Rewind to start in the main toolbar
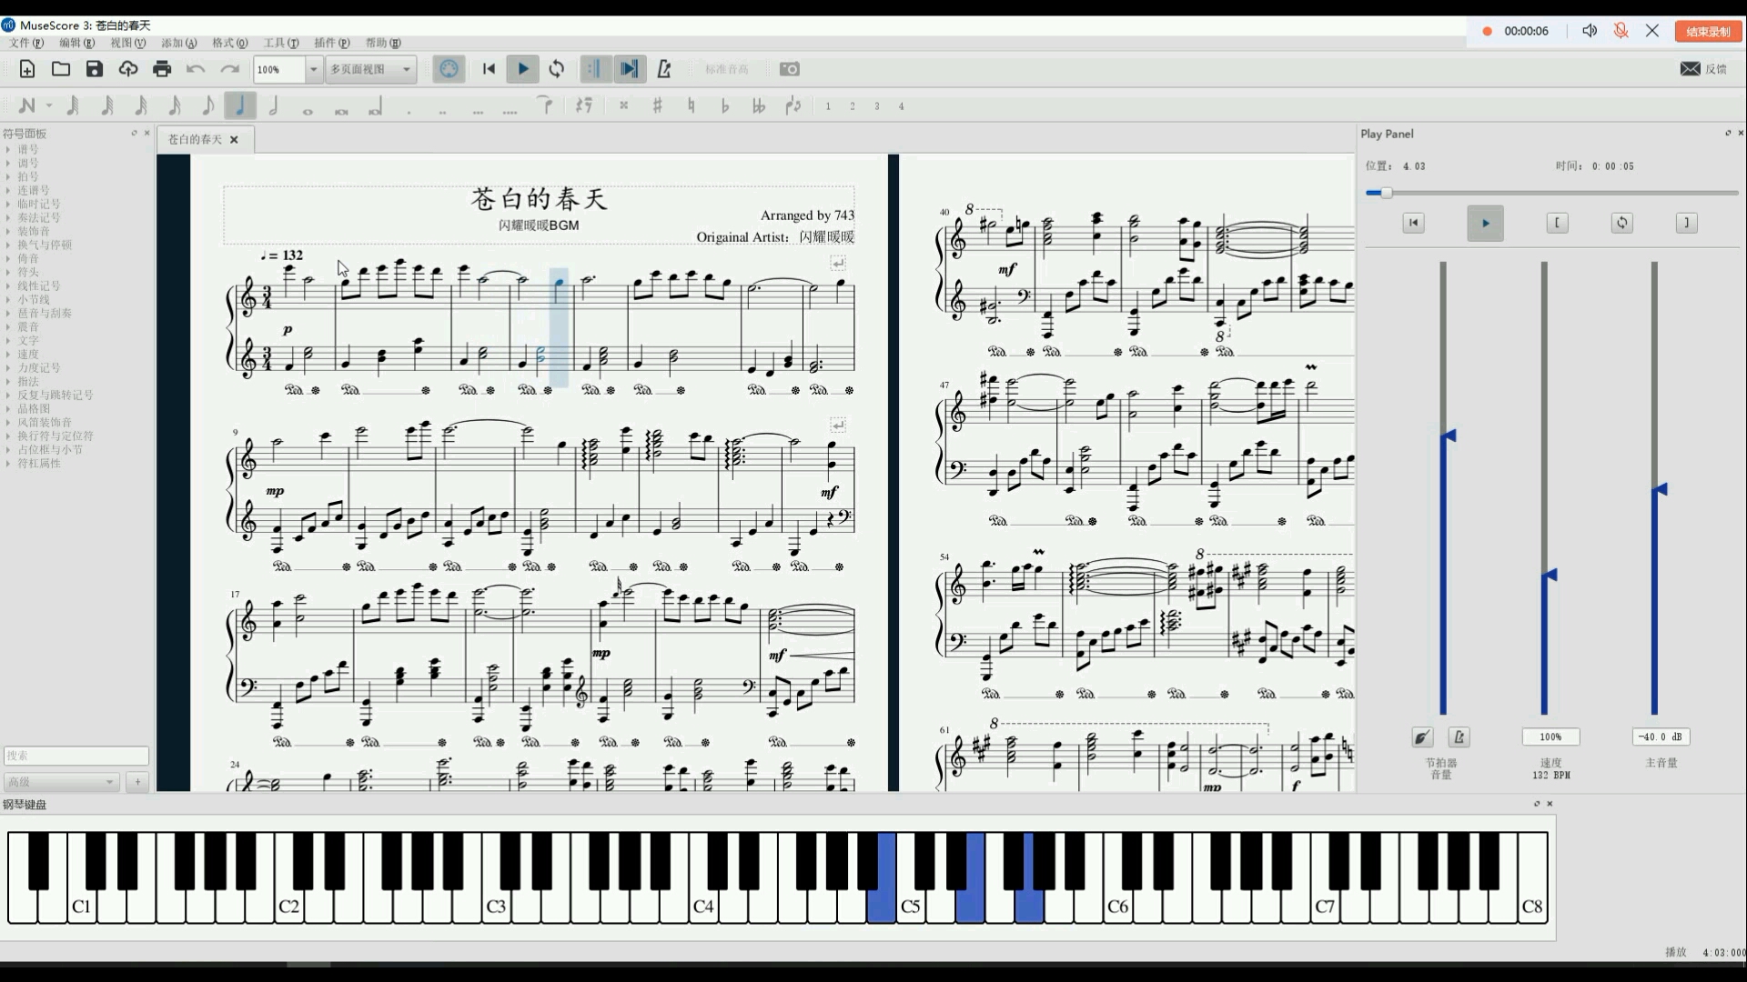The height and width of the screenshot is (982, 1747). coord(489,69)
